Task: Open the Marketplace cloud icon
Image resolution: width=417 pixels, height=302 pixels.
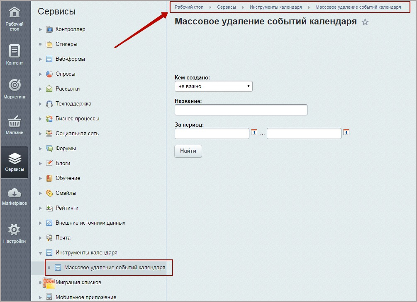Action: pyautogui.click(x=15, y=192)
